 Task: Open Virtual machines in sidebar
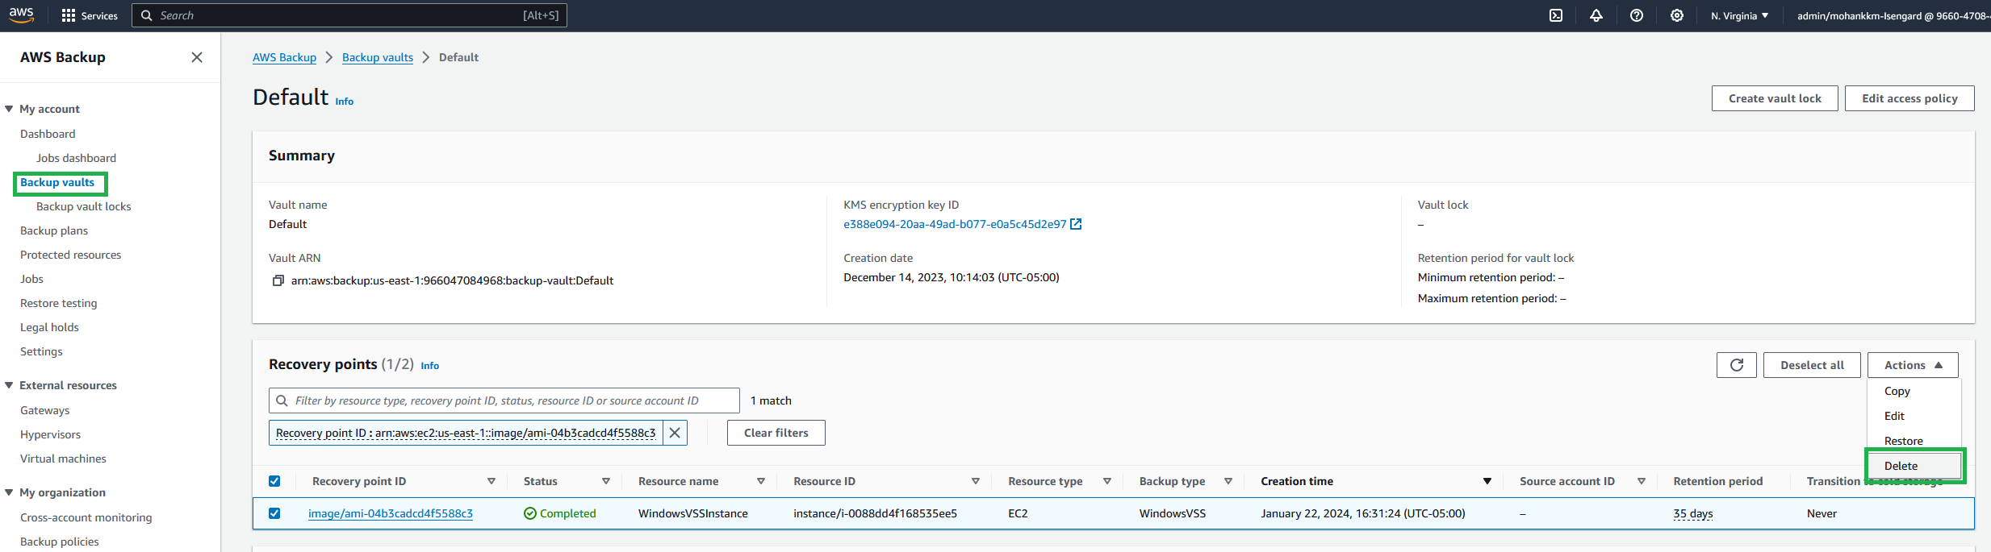pos(63,459)
